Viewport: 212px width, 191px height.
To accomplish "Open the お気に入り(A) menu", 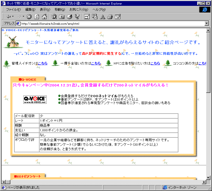I will 79,10.
